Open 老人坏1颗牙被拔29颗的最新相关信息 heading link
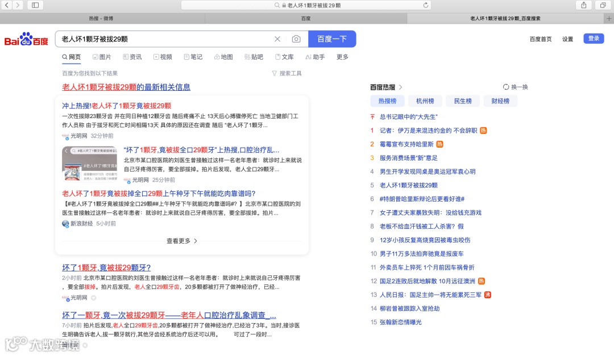 (126, 87)
